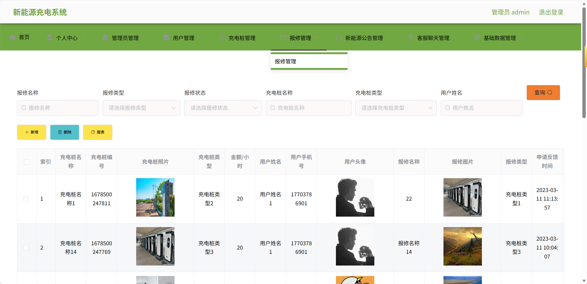Toggle the select-all checkbox in table header
The image size is (587, 284).
pyautogui.click(x=27, y=162)
